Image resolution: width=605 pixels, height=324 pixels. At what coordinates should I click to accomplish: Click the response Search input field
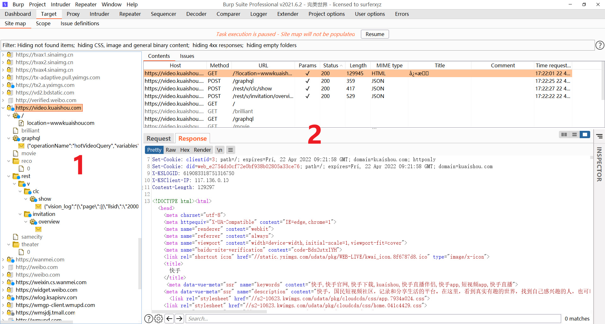373,319
